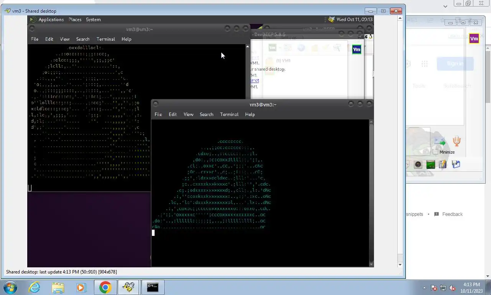491x295 pixels.
Task: Open Windows Media Player from the taskbar
Action: point(81,287)
